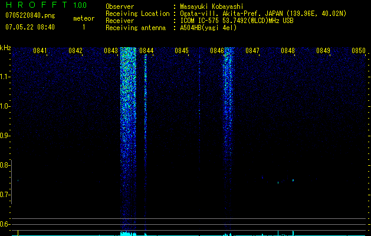Click the kHz axis unit label
Screen dimensions: 371x236
[5, 48]
